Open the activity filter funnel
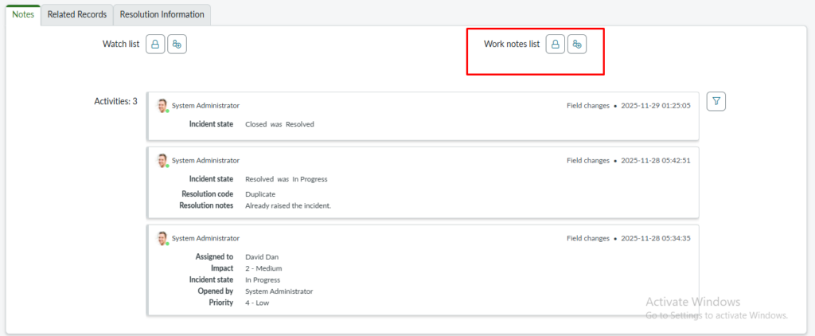Viewport: 815px width, 336px height. pyautogui.click(x=716, y=101)
